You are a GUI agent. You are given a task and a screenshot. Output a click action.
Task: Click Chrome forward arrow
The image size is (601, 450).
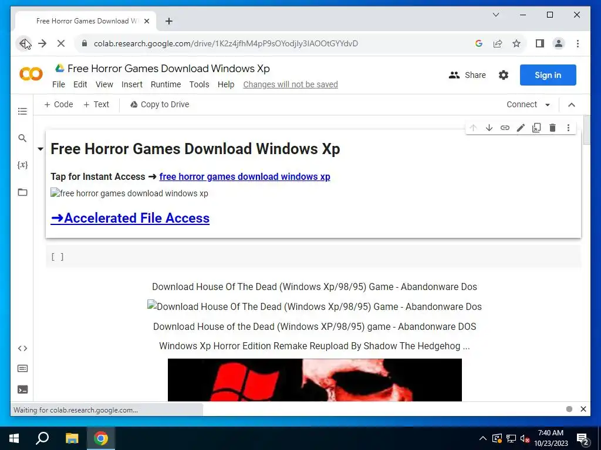[x=42, y=43]
